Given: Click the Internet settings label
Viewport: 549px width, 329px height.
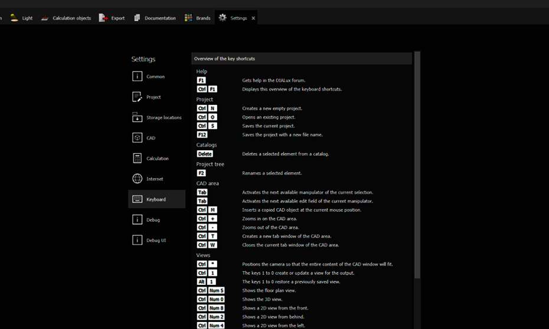Looking at the screenshot, I should [x=155, y=179].
